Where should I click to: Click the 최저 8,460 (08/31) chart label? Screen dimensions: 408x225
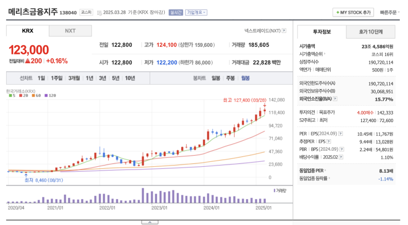[44, 180]
